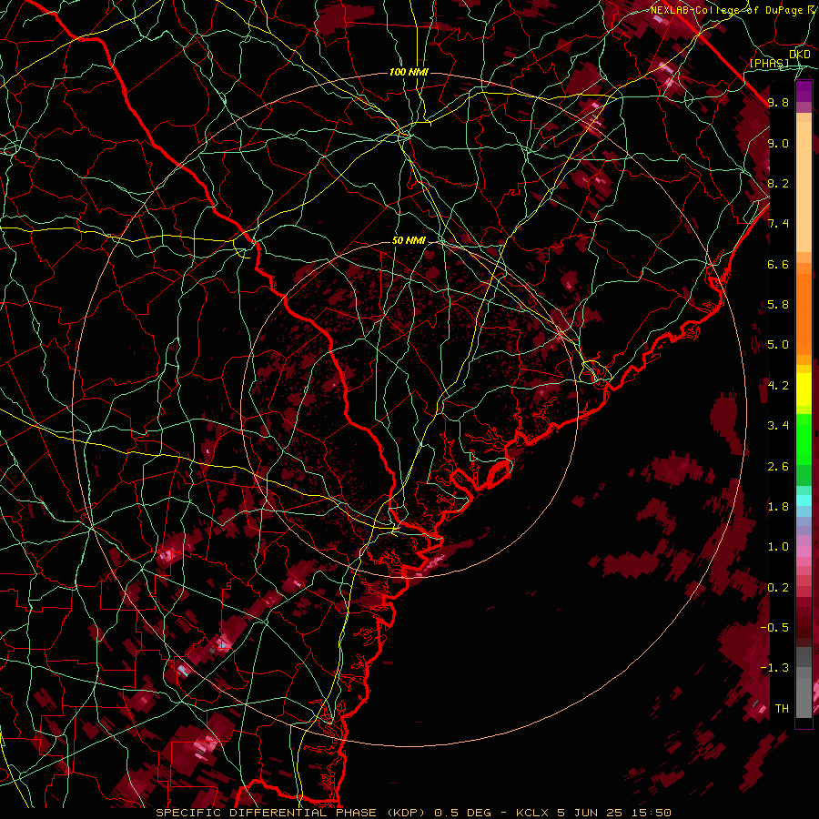Image resolution: width=819 pixels, height=819 pixels.
Task: Click the 9.0 value on color scale
Action: point(778,143)
